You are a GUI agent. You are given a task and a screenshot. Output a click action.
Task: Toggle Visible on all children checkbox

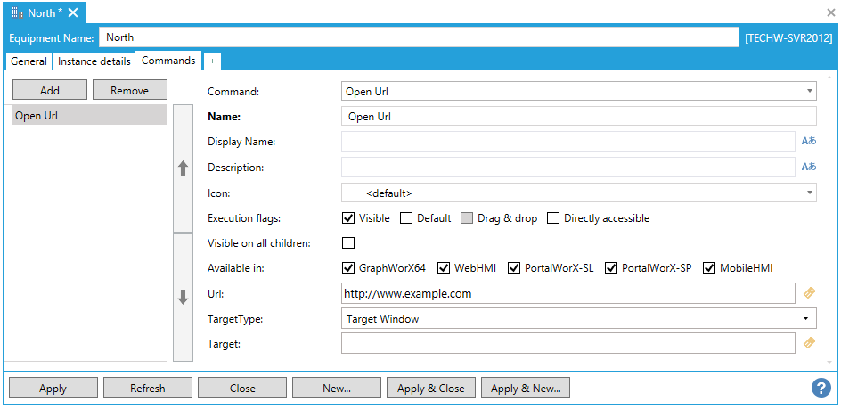coord(348,243)
